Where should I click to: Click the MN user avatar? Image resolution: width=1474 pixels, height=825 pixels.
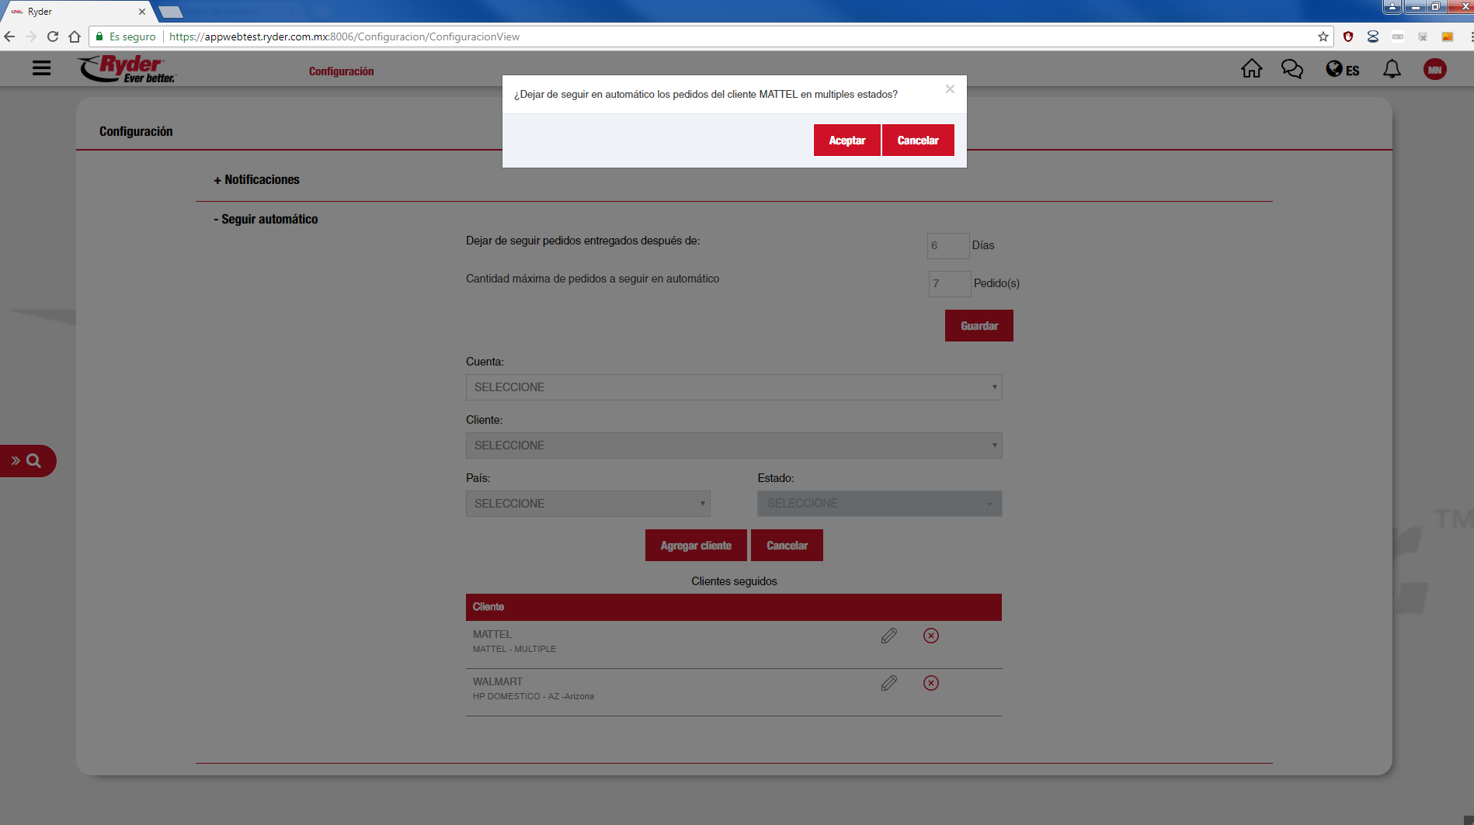tap(1434, 70)
